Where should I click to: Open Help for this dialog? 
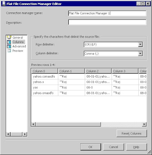pyautogui.click(x=136, y=147)
